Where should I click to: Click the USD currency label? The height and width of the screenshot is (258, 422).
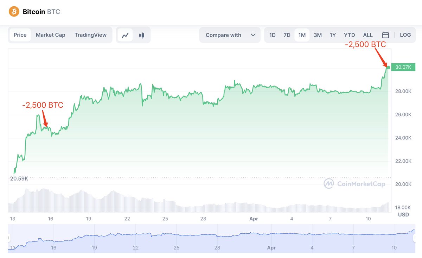coord(403,214)
